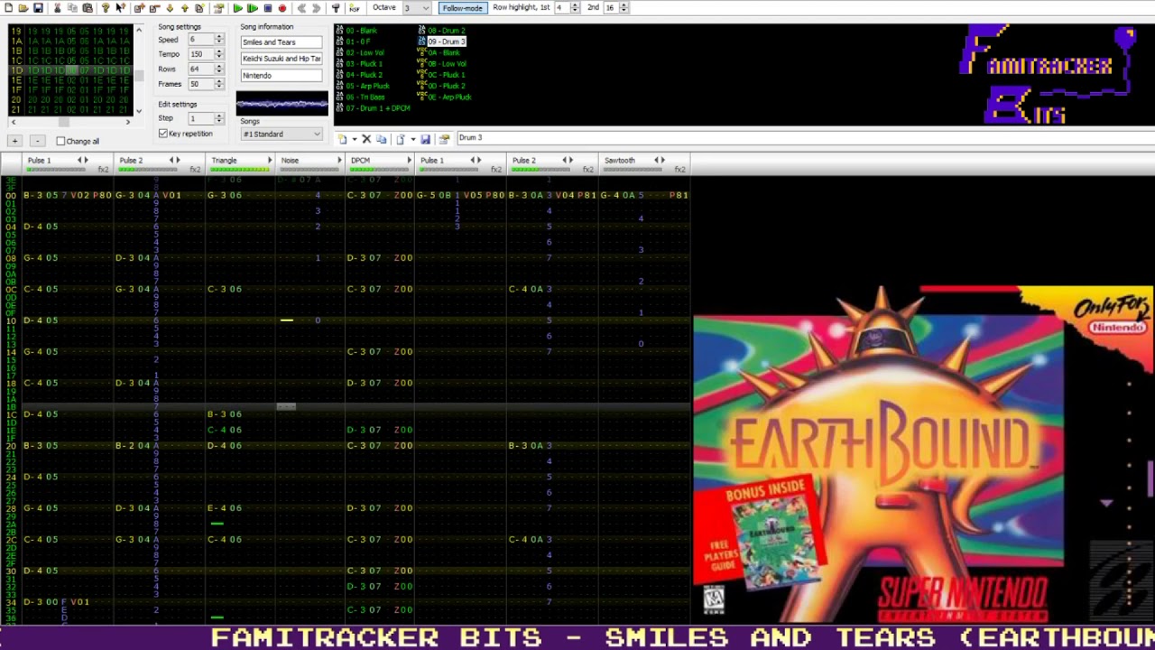1155x650 pixels.
Task: Click the row highlight 1st field
Action: pos(559,7)
